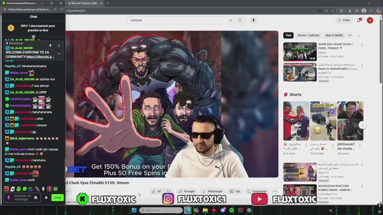Viewport: 383px width, 215px height.
Task: Open options menu of @ElGrandeToto short
Action: 360,146
